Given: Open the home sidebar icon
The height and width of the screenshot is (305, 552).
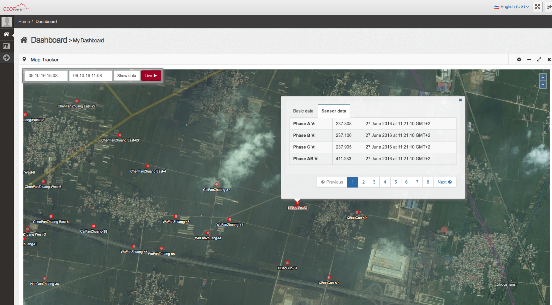Looking at the screenshot, I should tap(6, 34).
